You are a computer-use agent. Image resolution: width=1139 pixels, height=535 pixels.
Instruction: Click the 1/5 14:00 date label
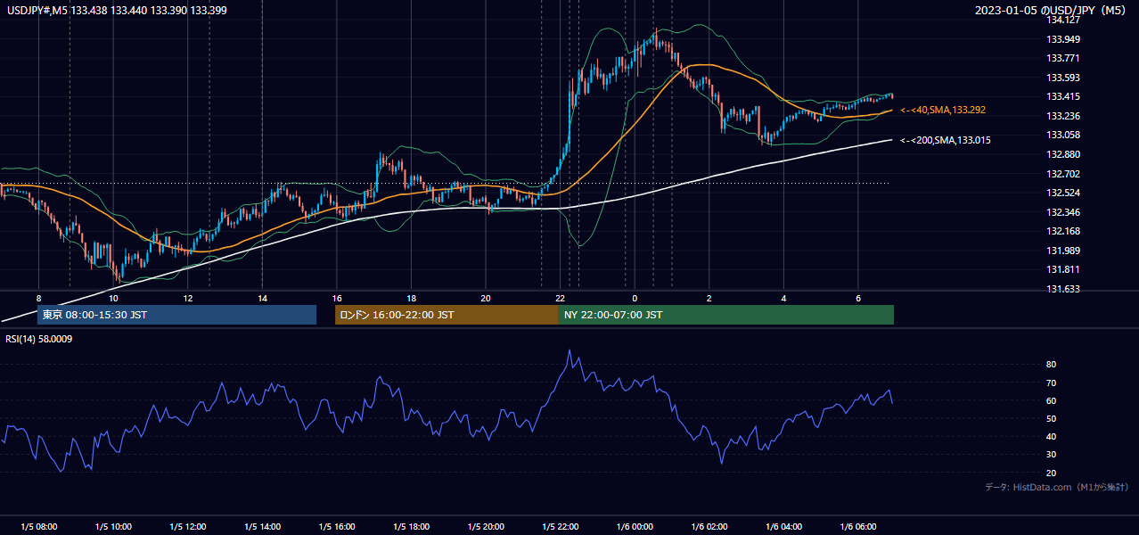pyautogui.click(x=262, y=527)
